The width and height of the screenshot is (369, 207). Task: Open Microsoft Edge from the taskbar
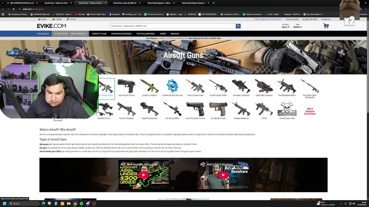[43, 204]
